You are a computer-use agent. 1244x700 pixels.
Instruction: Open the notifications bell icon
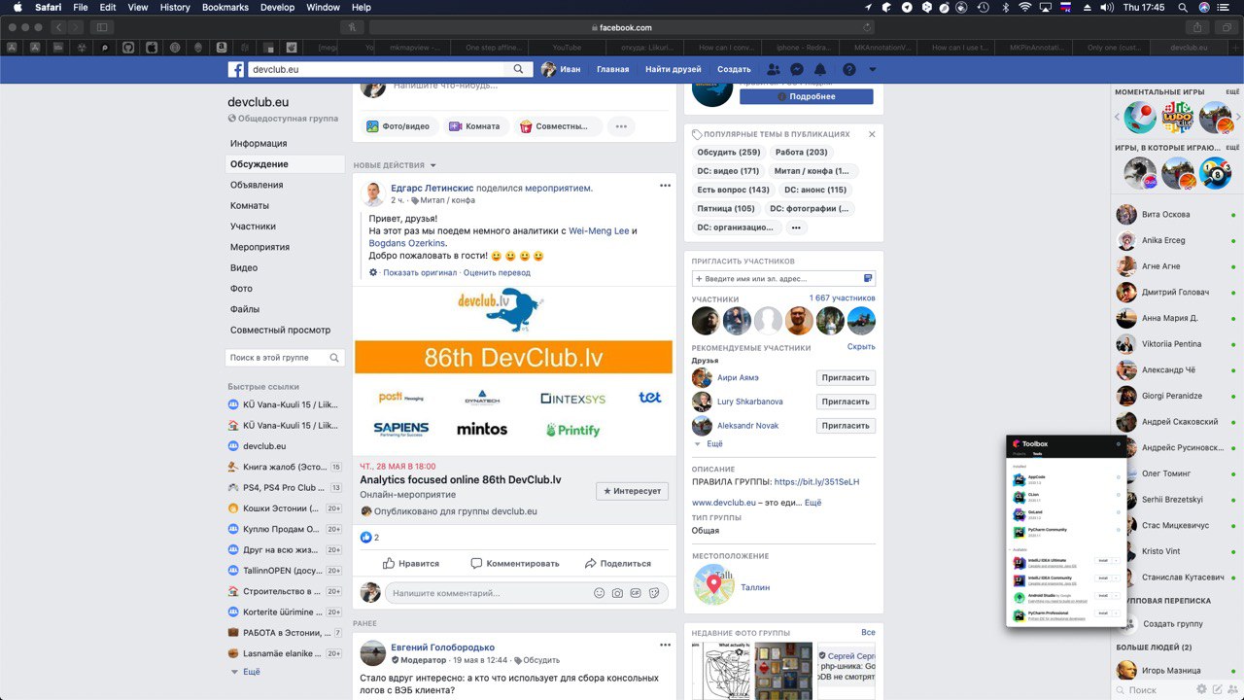tap(820, 69)
